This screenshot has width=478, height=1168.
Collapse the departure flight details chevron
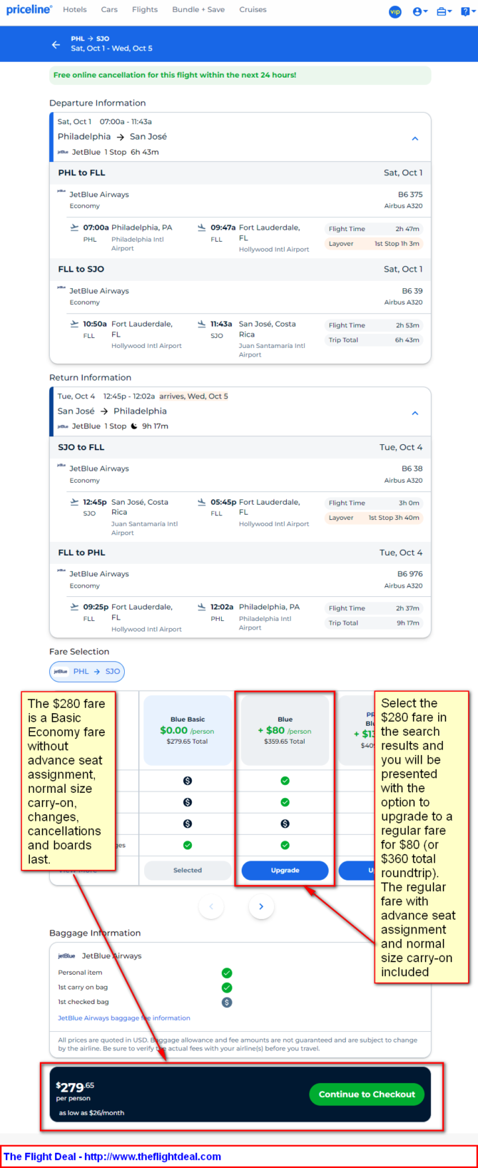point(415,138)
